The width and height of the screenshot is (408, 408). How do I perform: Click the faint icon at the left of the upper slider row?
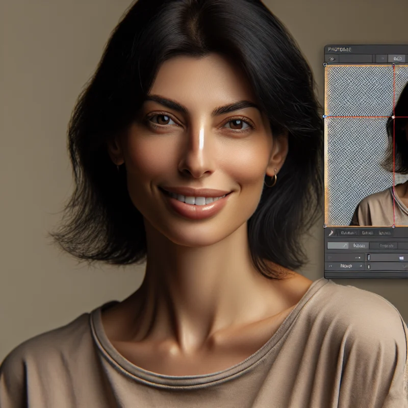pyautogui.click(x=330, y=258)
